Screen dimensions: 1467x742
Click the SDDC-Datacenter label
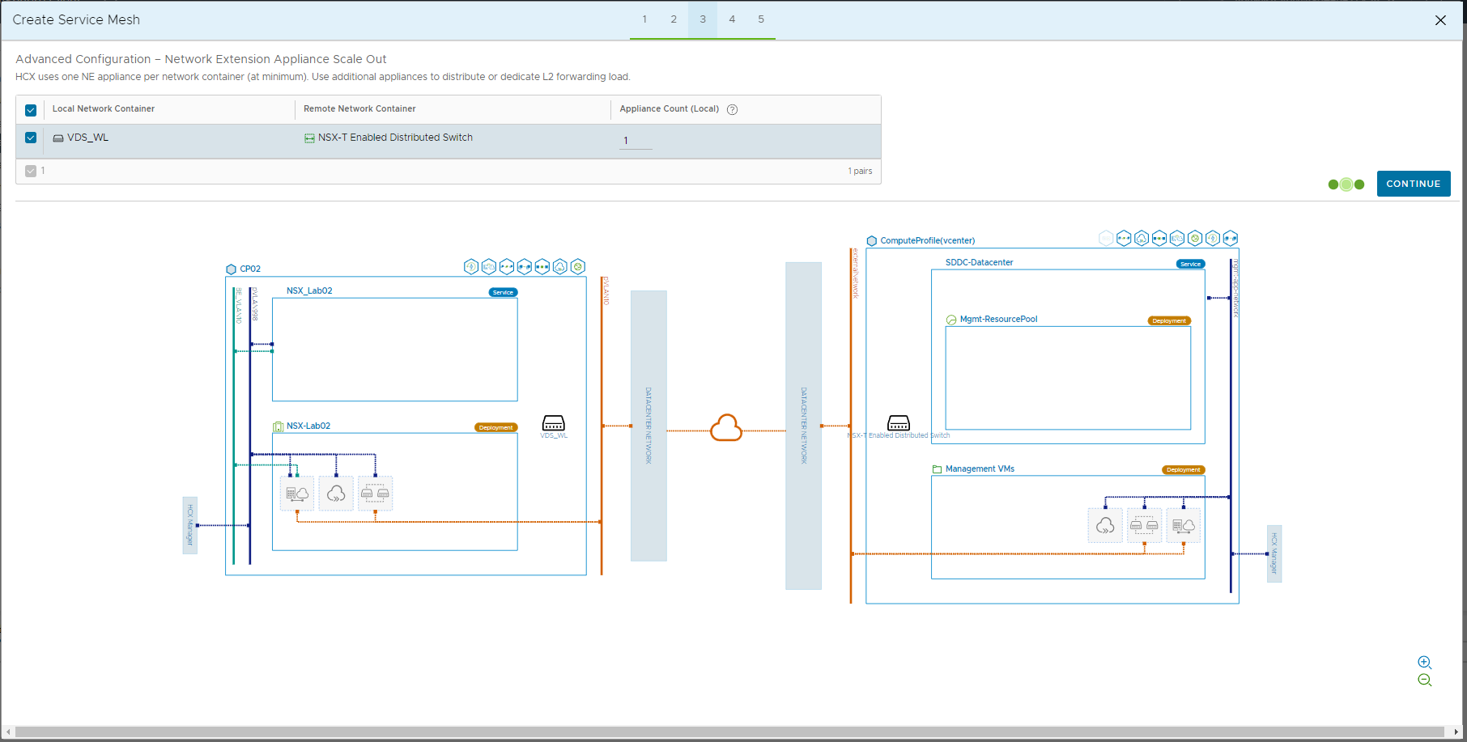click(x=980, y=263)
